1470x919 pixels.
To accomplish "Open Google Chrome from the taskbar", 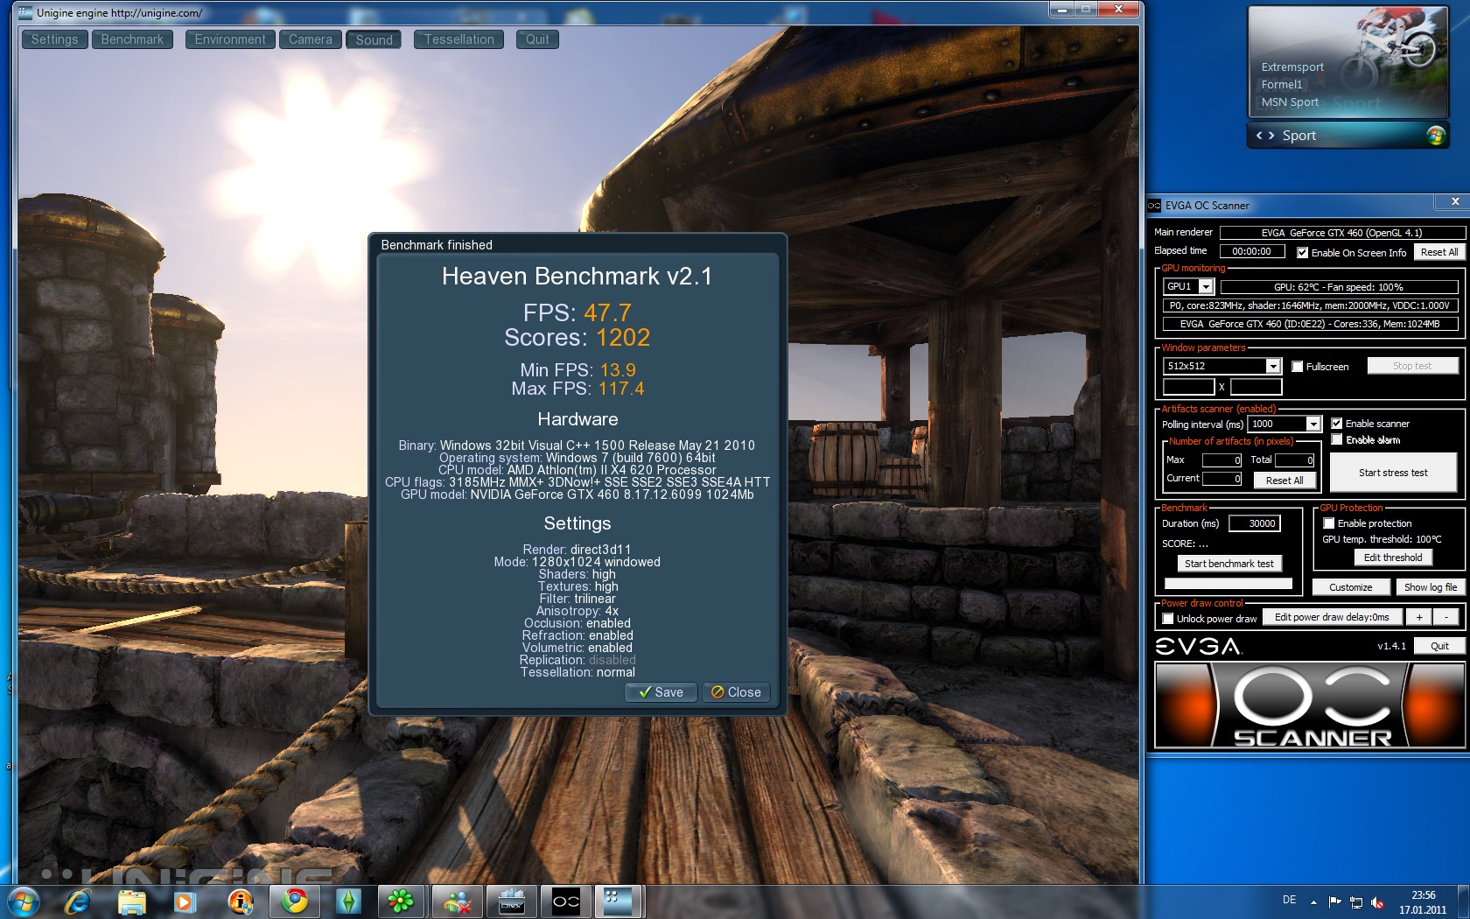I will click(294, 901).
